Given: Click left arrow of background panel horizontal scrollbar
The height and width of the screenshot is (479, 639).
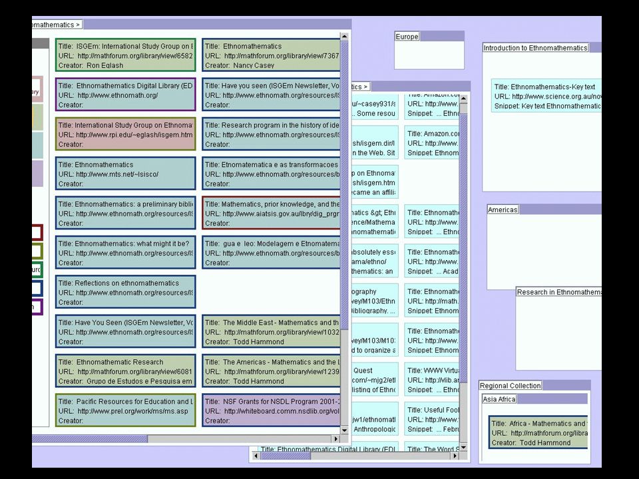Looking at the screenshot, I should [x=256, y=456].
